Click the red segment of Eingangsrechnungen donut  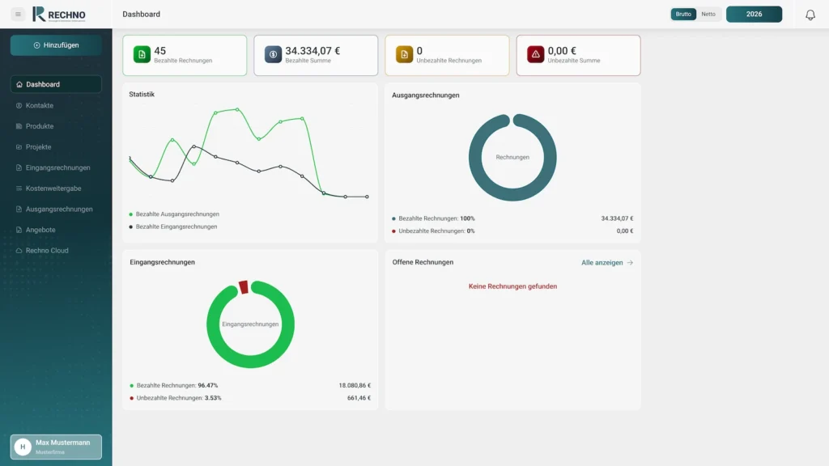tap(244, 287)
